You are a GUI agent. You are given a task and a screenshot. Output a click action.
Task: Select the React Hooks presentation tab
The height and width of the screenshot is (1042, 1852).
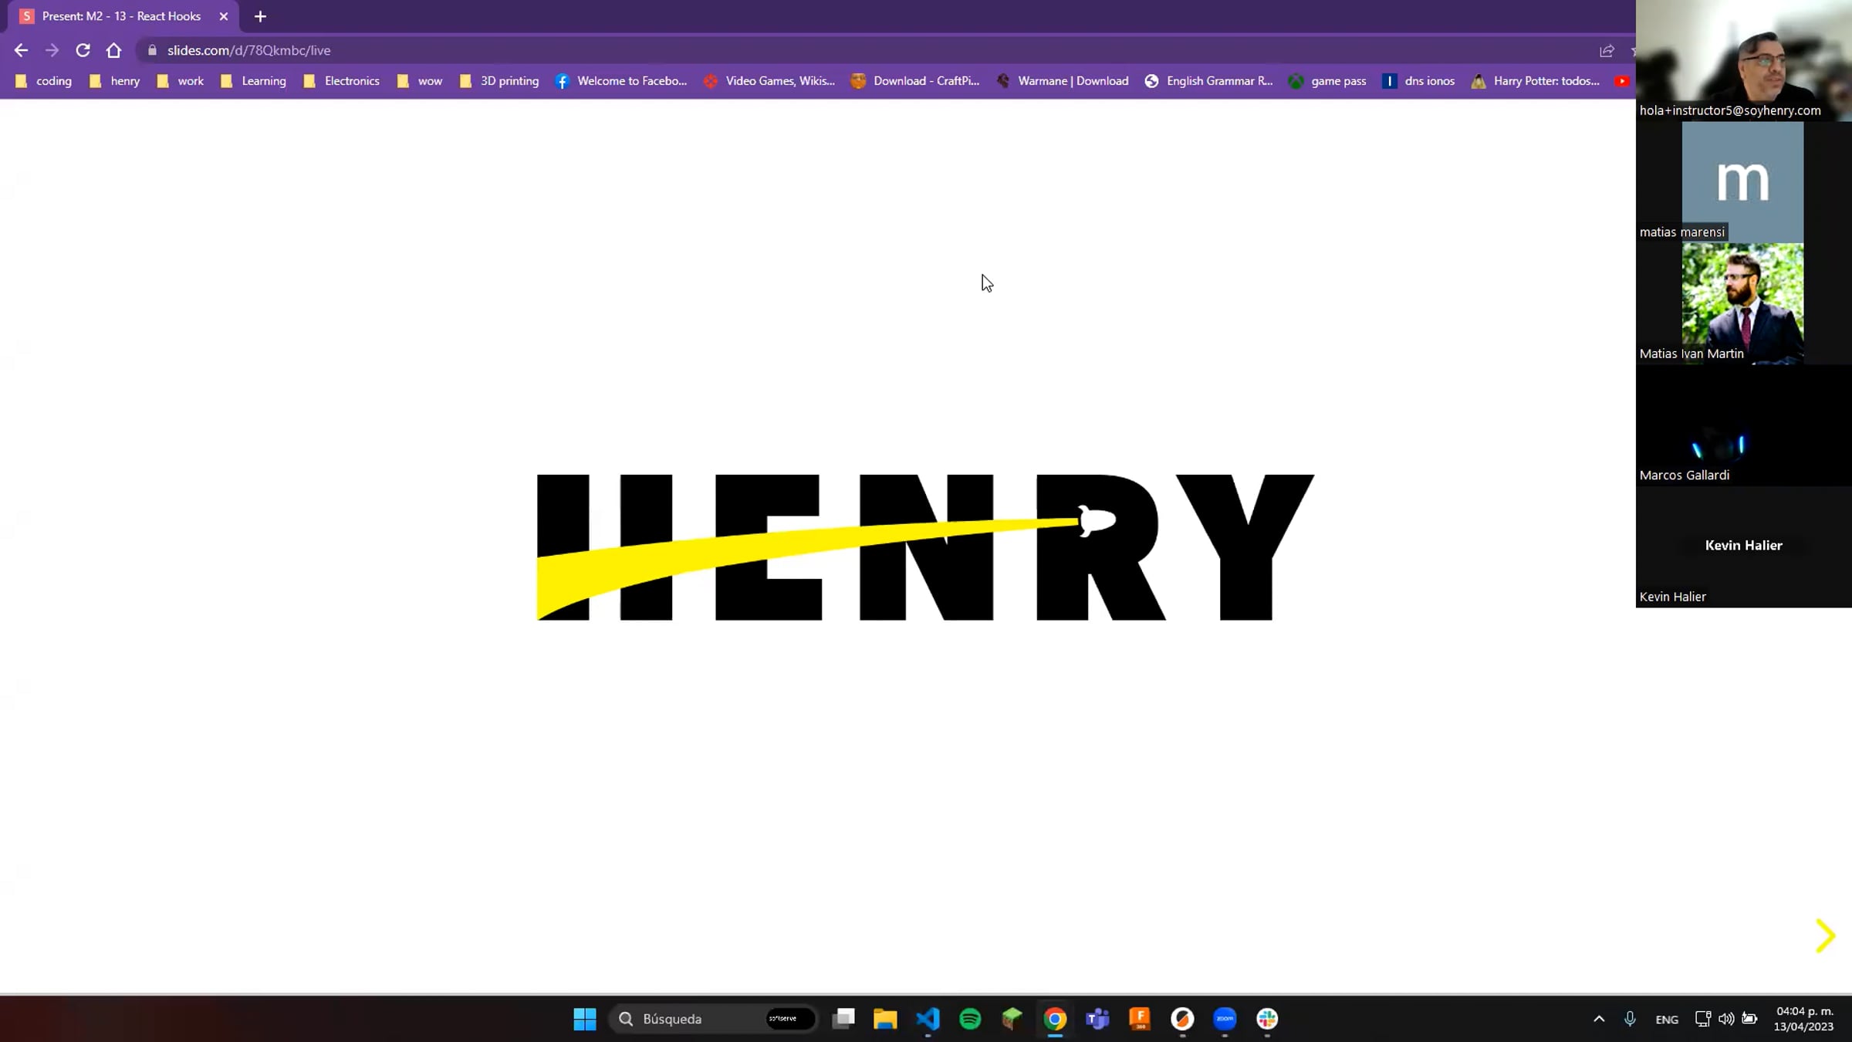pyautogui.click(x=121, y=16)
